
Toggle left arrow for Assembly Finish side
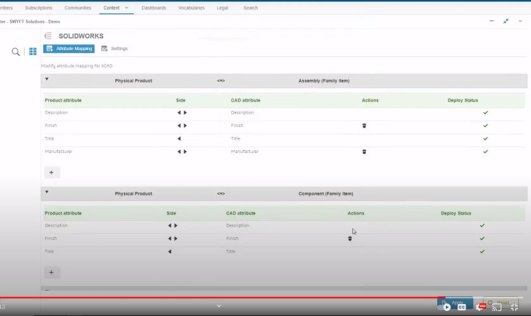[179, 126]
